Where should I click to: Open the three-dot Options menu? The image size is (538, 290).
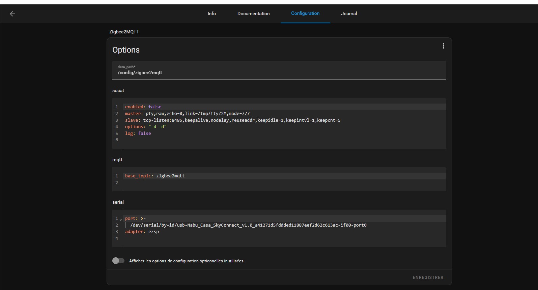(443, 46)
